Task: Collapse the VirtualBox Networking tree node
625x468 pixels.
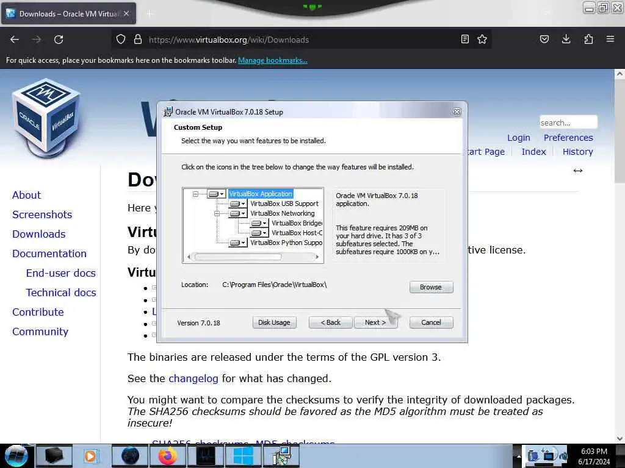Action: (x=217, y=213)
